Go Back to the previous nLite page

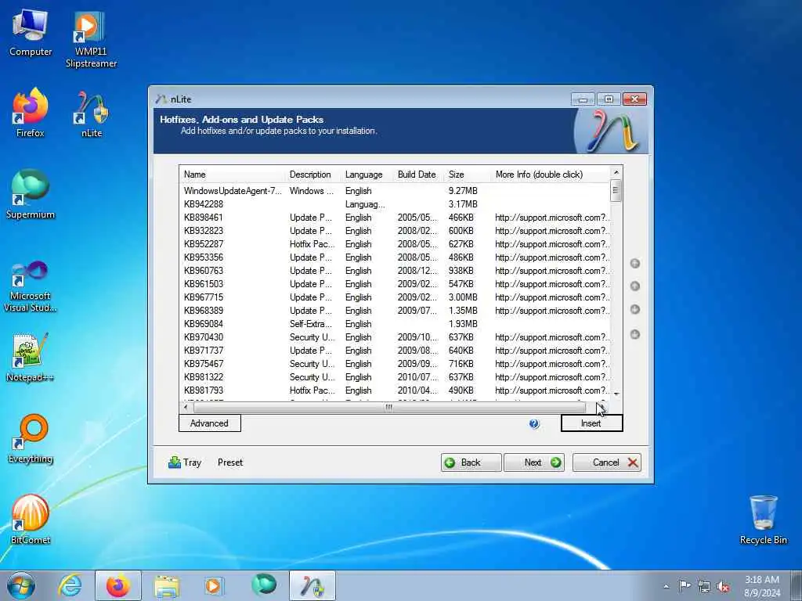(x=471, y=462)
